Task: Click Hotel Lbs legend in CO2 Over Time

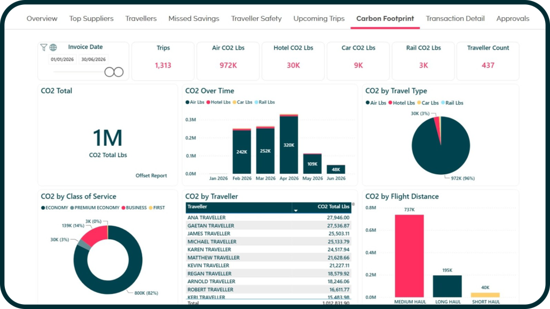Action: pos(219,102)
